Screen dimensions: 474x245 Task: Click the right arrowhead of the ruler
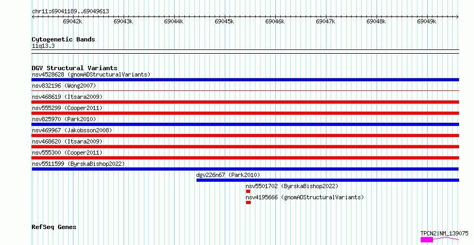(457, 17)
